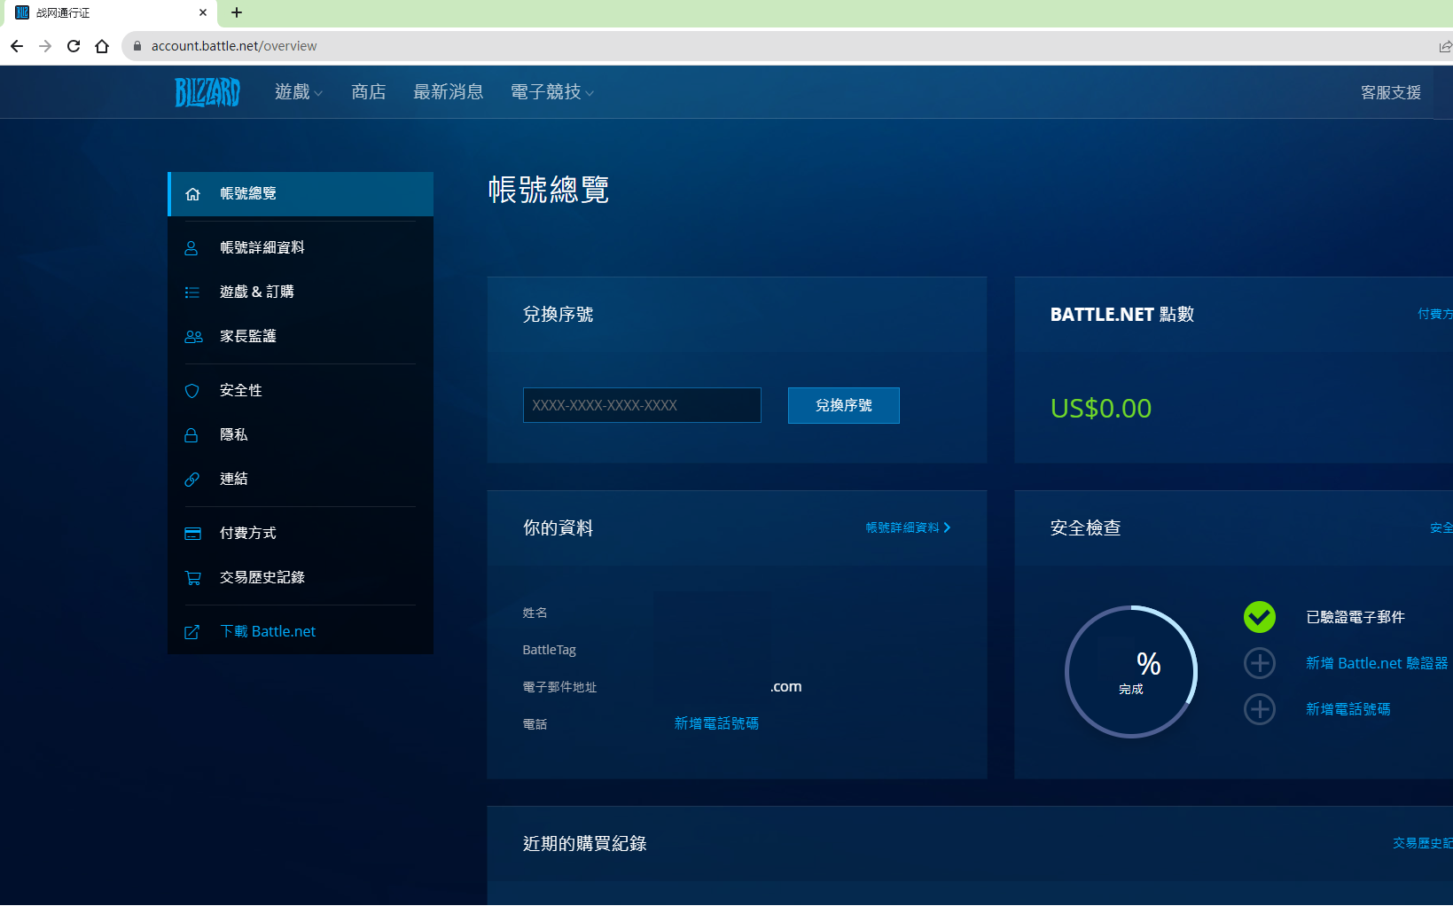Click the Blizzard logo
Image resolution: width=1453 pixels, height=906 pixels.
(x=207, y=92)
